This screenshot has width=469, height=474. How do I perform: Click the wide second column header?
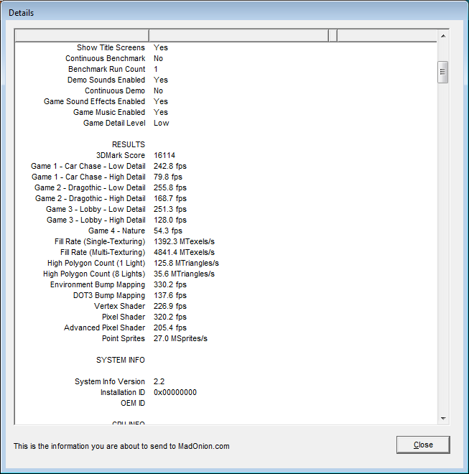[x=238, y=35]
